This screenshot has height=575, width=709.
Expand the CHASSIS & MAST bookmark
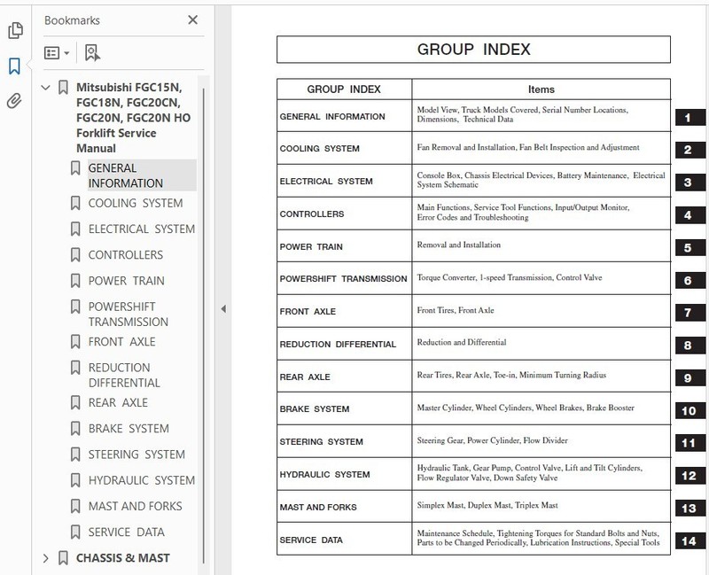coord(46,558)
